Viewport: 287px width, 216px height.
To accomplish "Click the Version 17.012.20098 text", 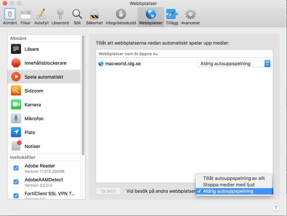I will click(45, 171).
